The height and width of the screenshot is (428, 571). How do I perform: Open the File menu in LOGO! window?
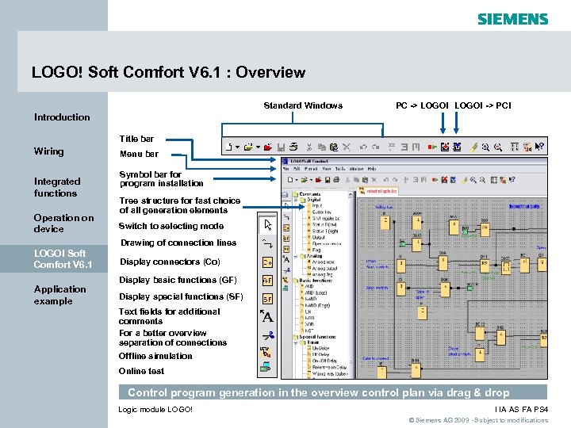point(286,169)
